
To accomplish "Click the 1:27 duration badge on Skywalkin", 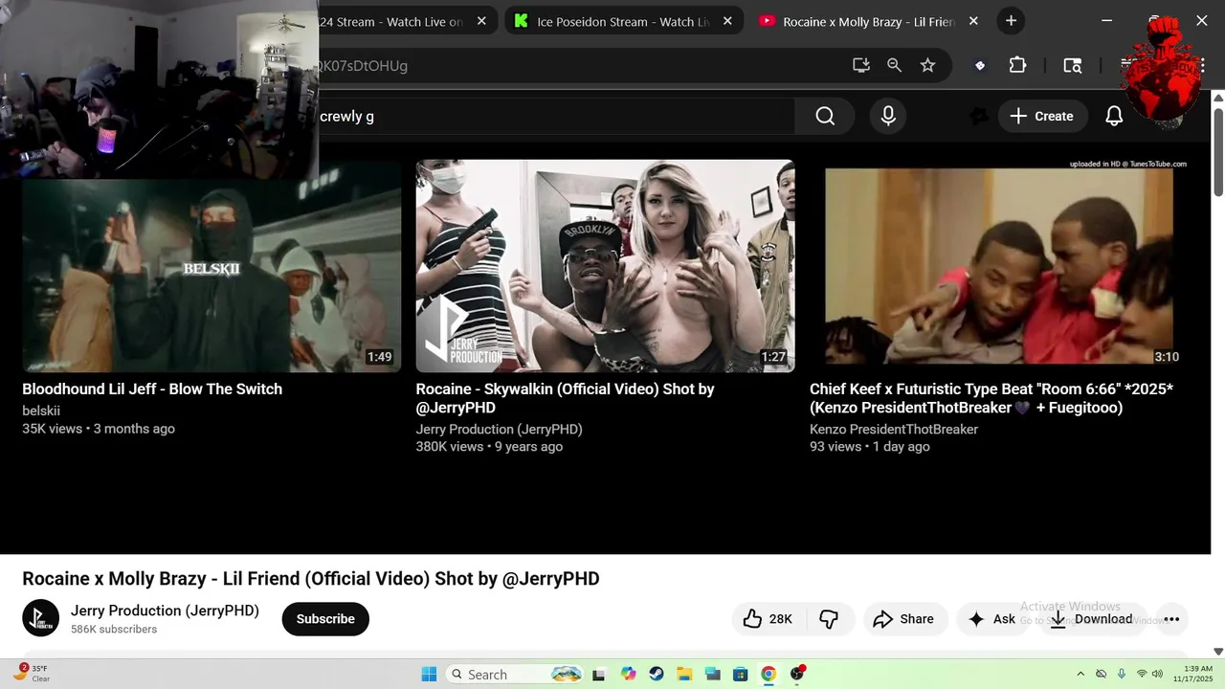I will click(x=773, y=357).
